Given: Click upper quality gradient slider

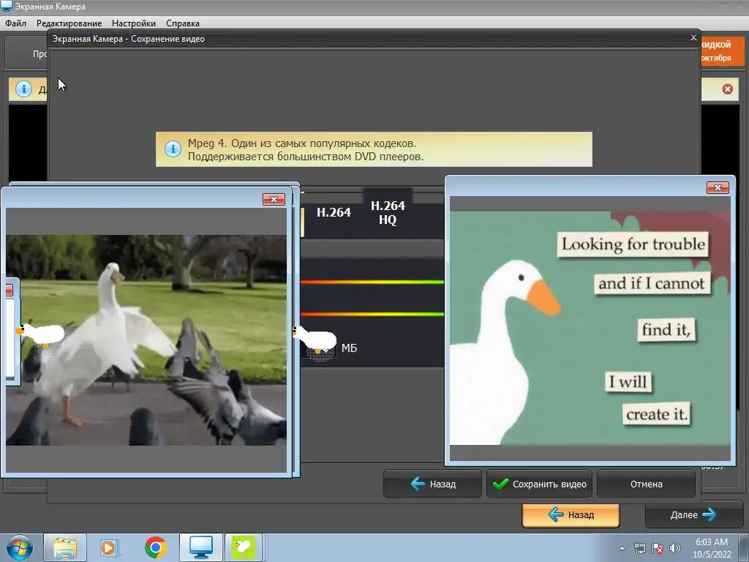Looking at the screenshot, I should [372, 282].
